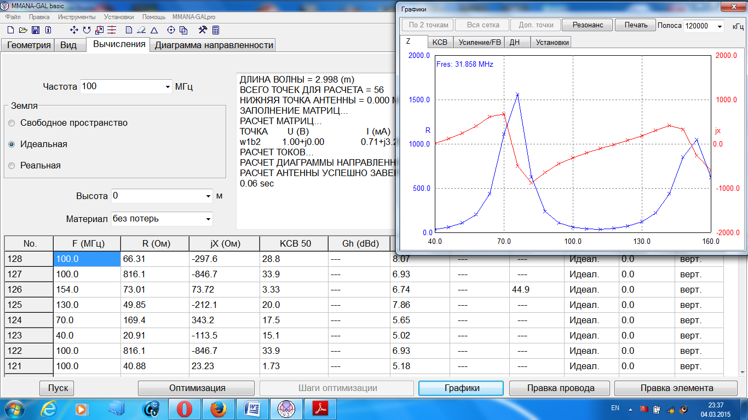Viewport: 748px width, 420px height.
Task: Click the taskbar clock showing 23:37
Action: 716,409
